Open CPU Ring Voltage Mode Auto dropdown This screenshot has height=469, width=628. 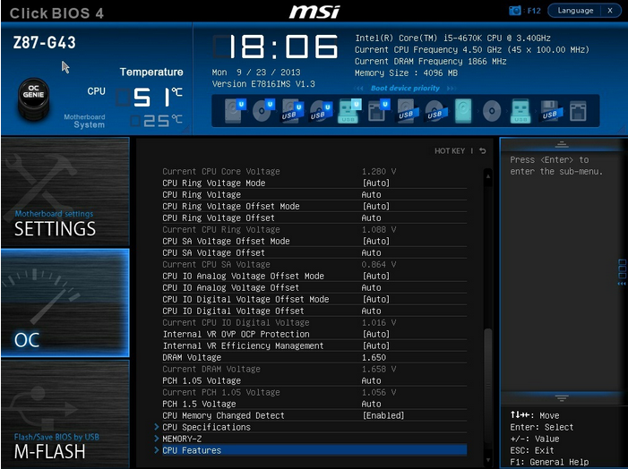click(375, 183)
